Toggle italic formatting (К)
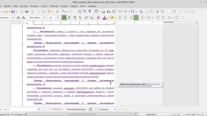The width and height of the screenshot is (207, 116). [x=69, y=17]
